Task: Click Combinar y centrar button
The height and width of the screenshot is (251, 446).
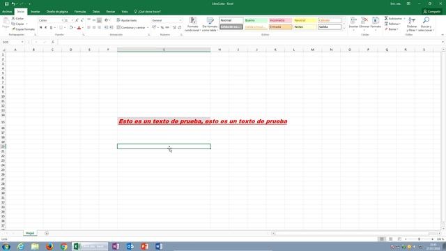Action: (x=131, y=28)
